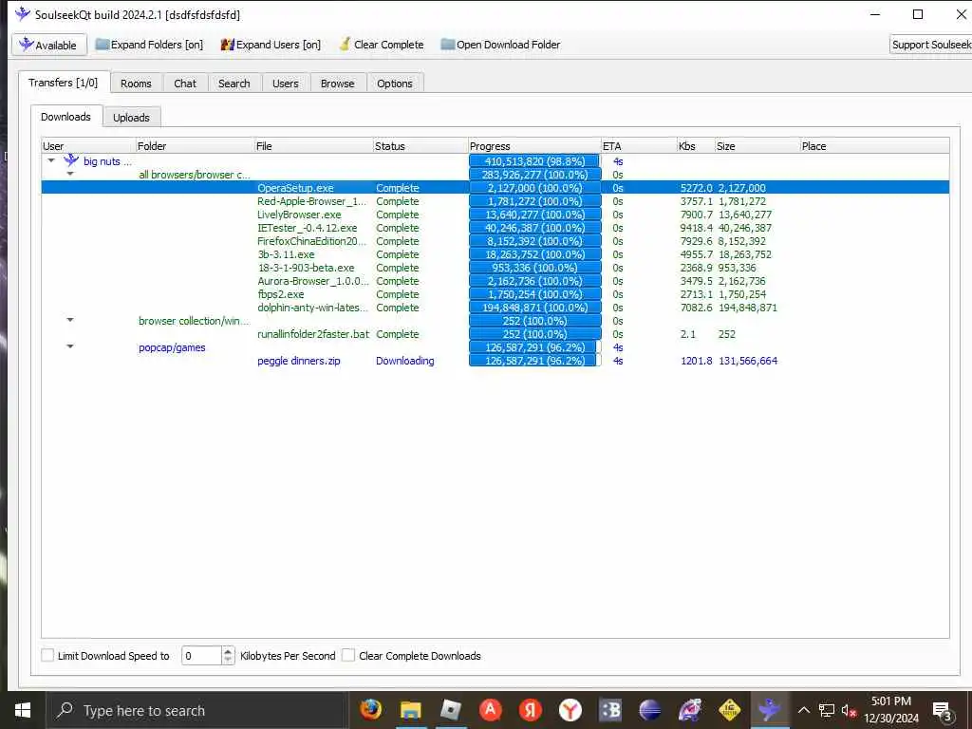Select 18-3-1-903-beta.exe file
The image size is (972, 729).
[307, 268]
